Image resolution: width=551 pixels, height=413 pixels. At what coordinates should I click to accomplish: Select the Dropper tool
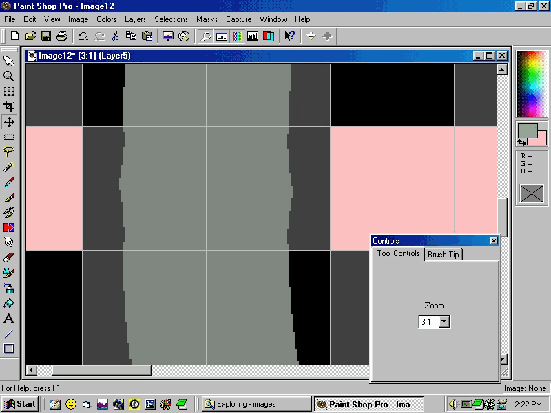click(9, 182)
